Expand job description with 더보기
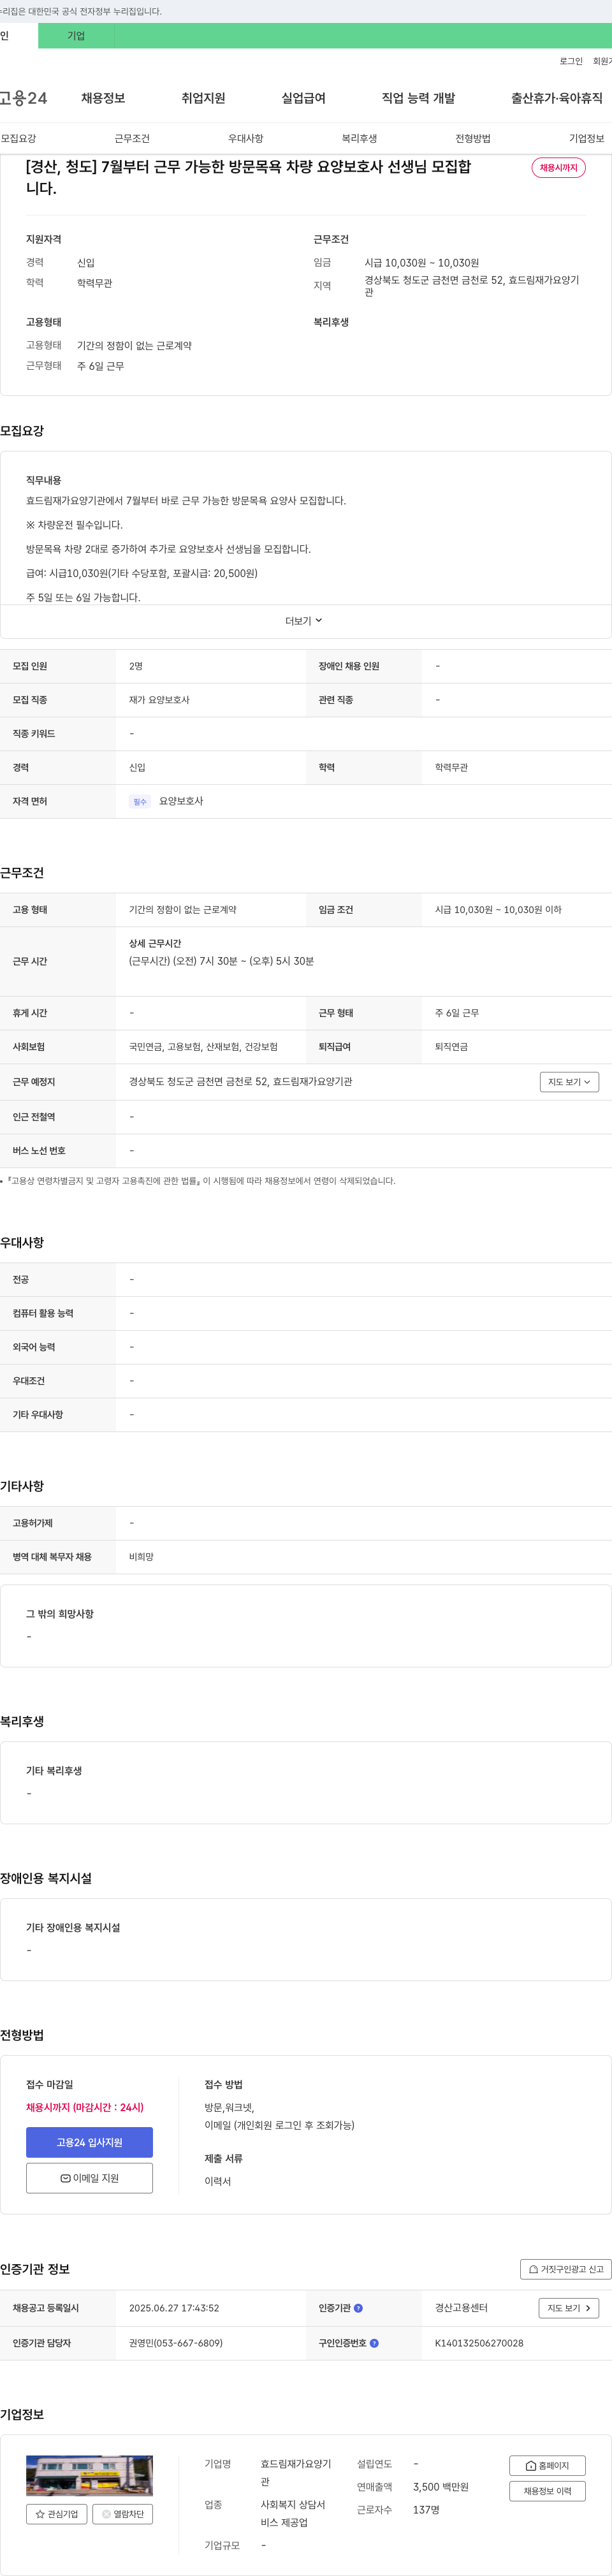 [304, 621]
